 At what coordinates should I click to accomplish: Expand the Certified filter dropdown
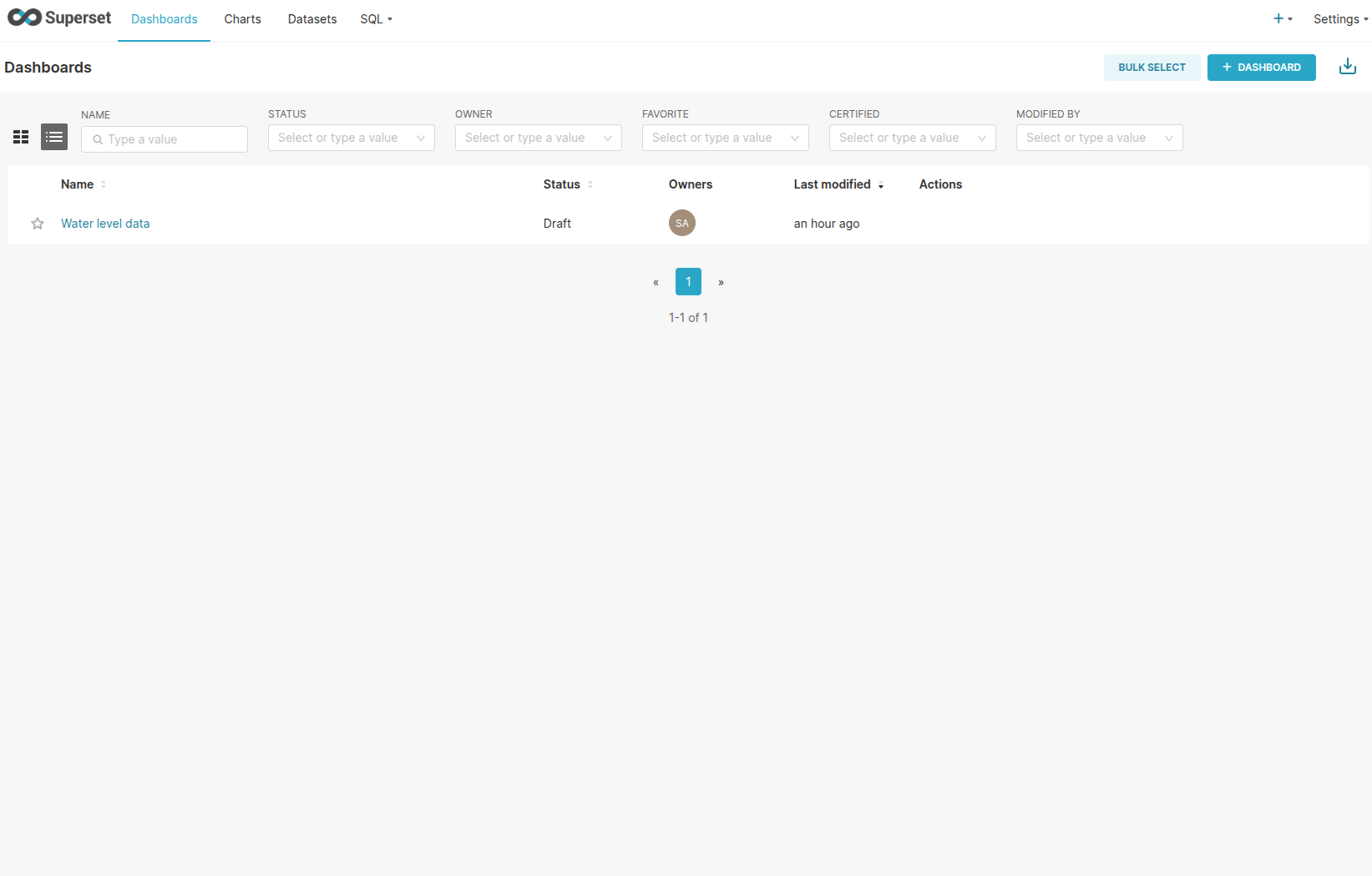(912, 138)
